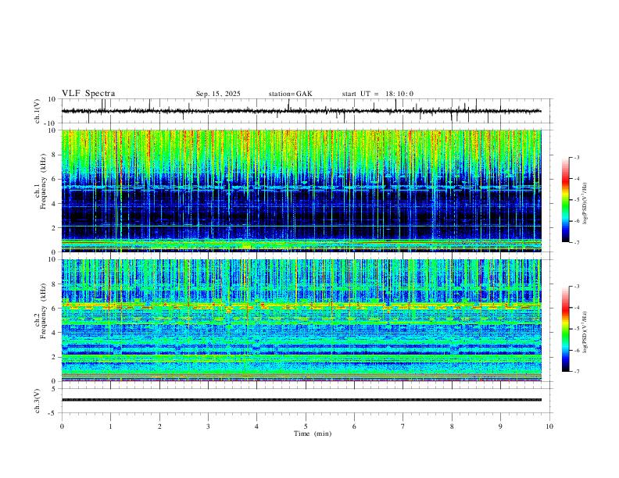619x478 pixels.
Task: Click "-5" on the ch.1 colorbar
Action: [x=576, y=200]
